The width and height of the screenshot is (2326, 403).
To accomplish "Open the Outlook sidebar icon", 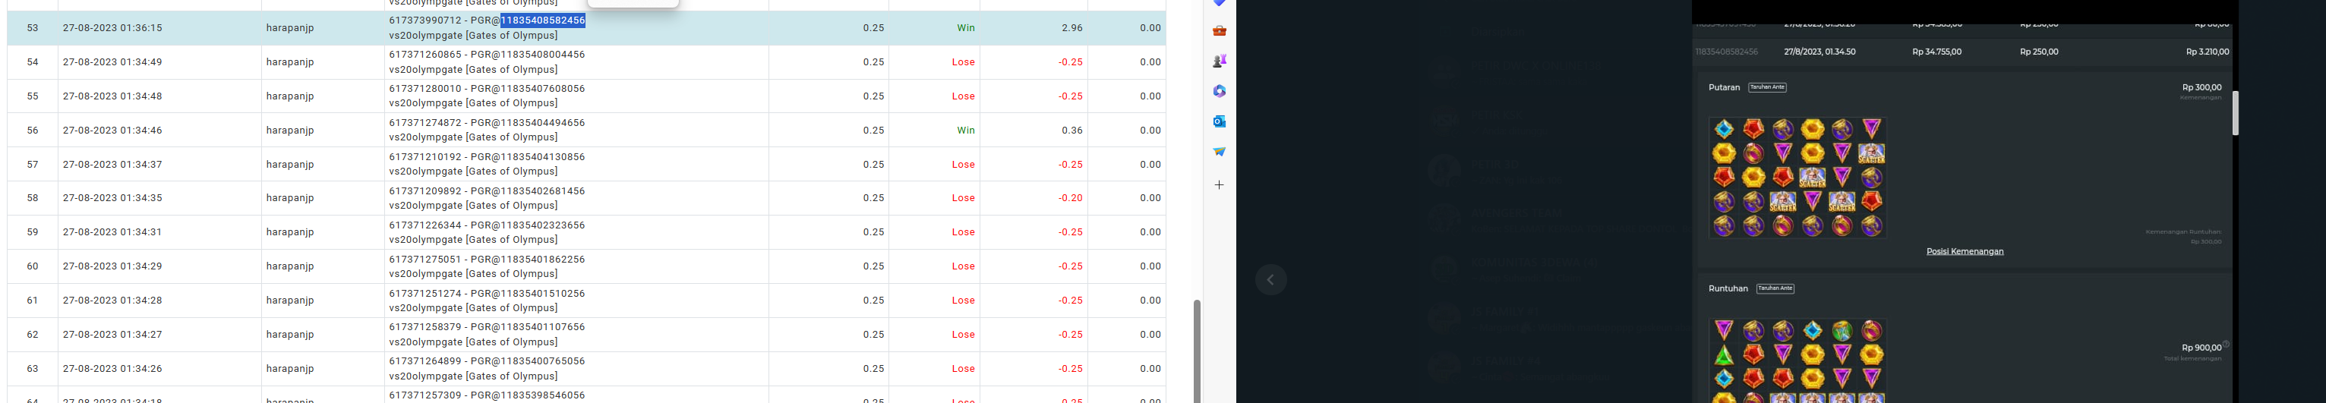I will [x=1219, y=121].
